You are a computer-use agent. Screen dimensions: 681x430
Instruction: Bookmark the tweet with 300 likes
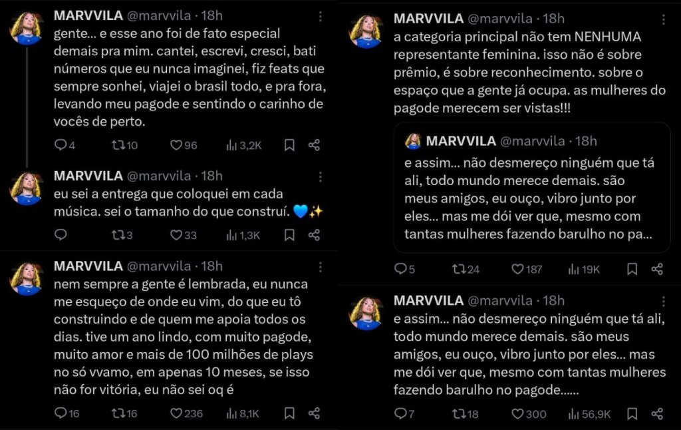632,414
